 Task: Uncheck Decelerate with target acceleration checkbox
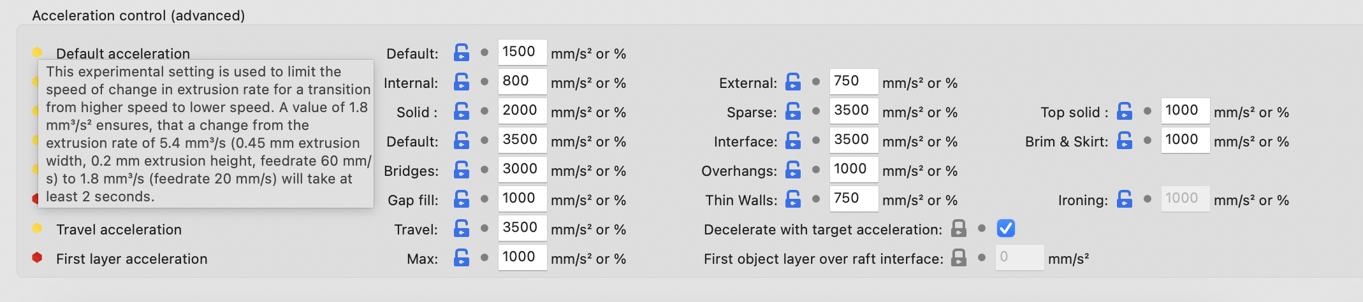click(x=1006, y=228)
